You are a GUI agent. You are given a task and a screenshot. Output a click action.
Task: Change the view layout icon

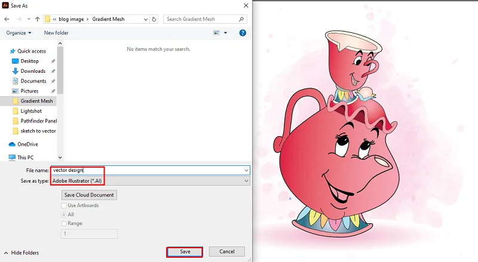216,33
